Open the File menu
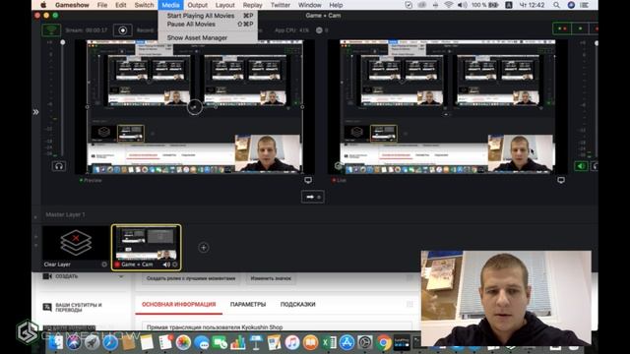630x354 pixels. pyautogui.click(x=102, y=5)
